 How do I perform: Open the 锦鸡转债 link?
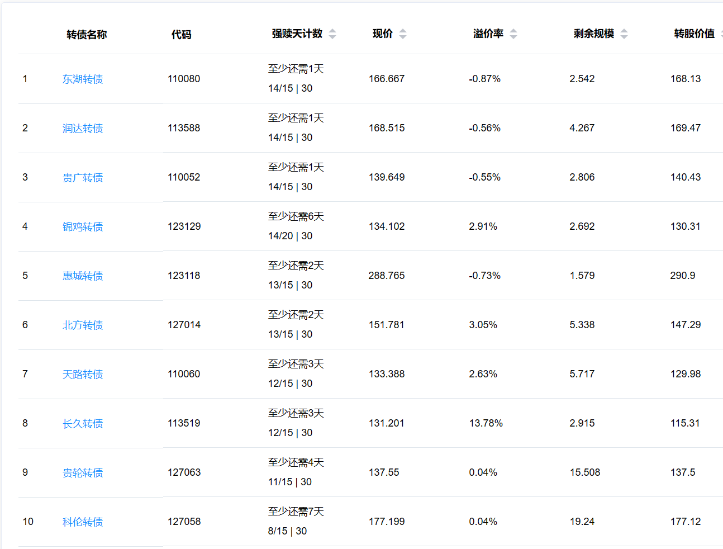(83, 227)
